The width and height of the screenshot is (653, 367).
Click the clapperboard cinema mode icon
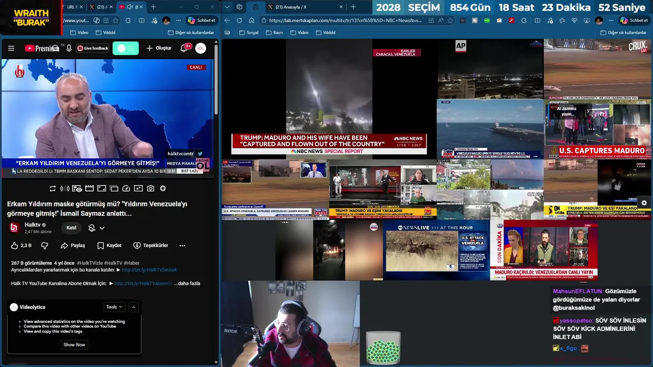(x=89, y=189)
